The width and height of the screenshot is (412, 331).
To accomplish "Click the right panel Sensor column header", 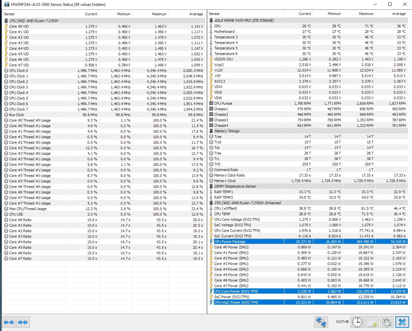I will pos(246,14).
